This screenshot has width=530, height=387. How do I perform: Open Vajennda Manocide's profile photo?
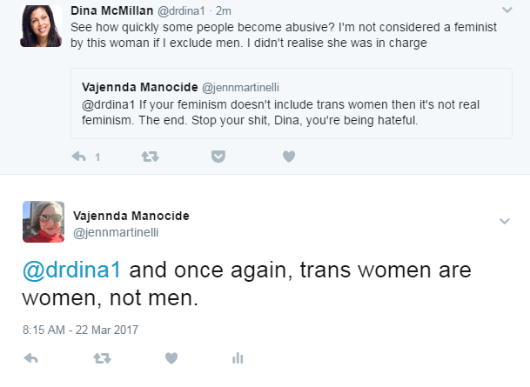click(x=44, y=222)
